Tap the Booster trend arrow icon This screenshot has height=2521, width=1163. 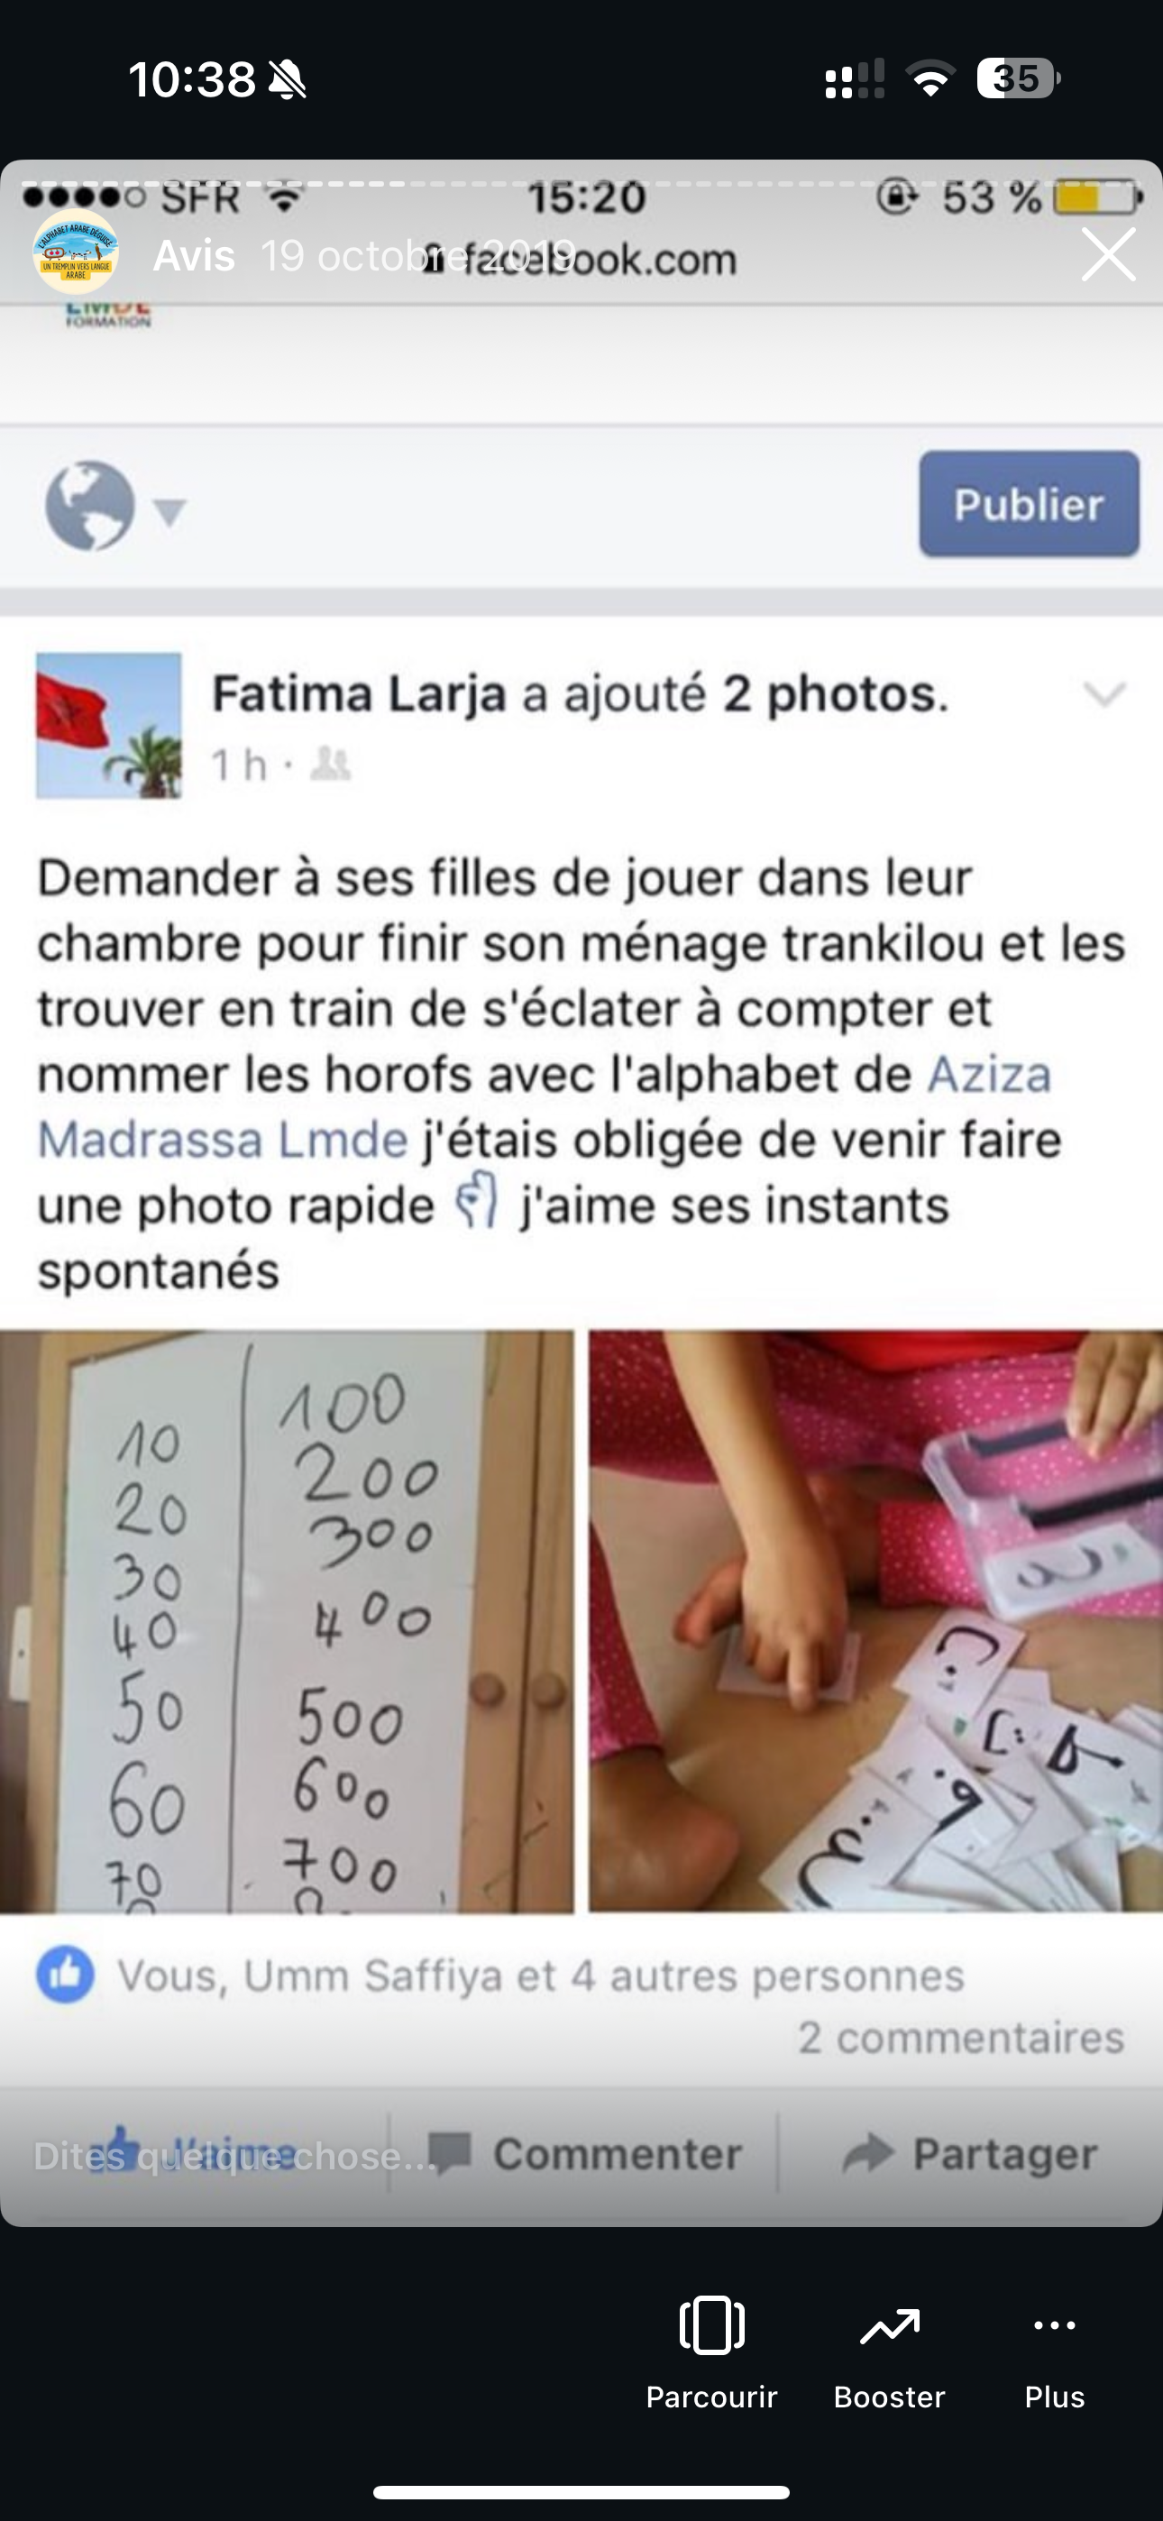(889, 2327)
